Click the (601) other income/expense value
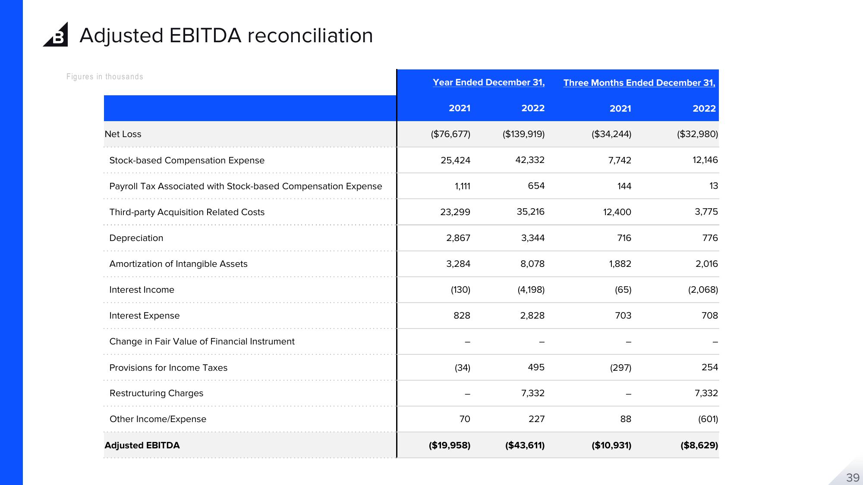Viewport: 863px width, 485px height. click(708, 419)
